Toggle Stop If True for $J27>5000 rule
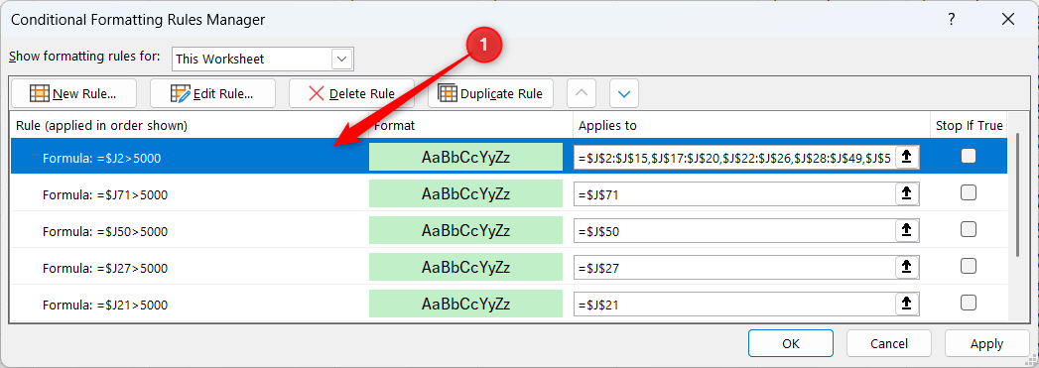This screenshot has height=368, width=1039. coord(969,266)
